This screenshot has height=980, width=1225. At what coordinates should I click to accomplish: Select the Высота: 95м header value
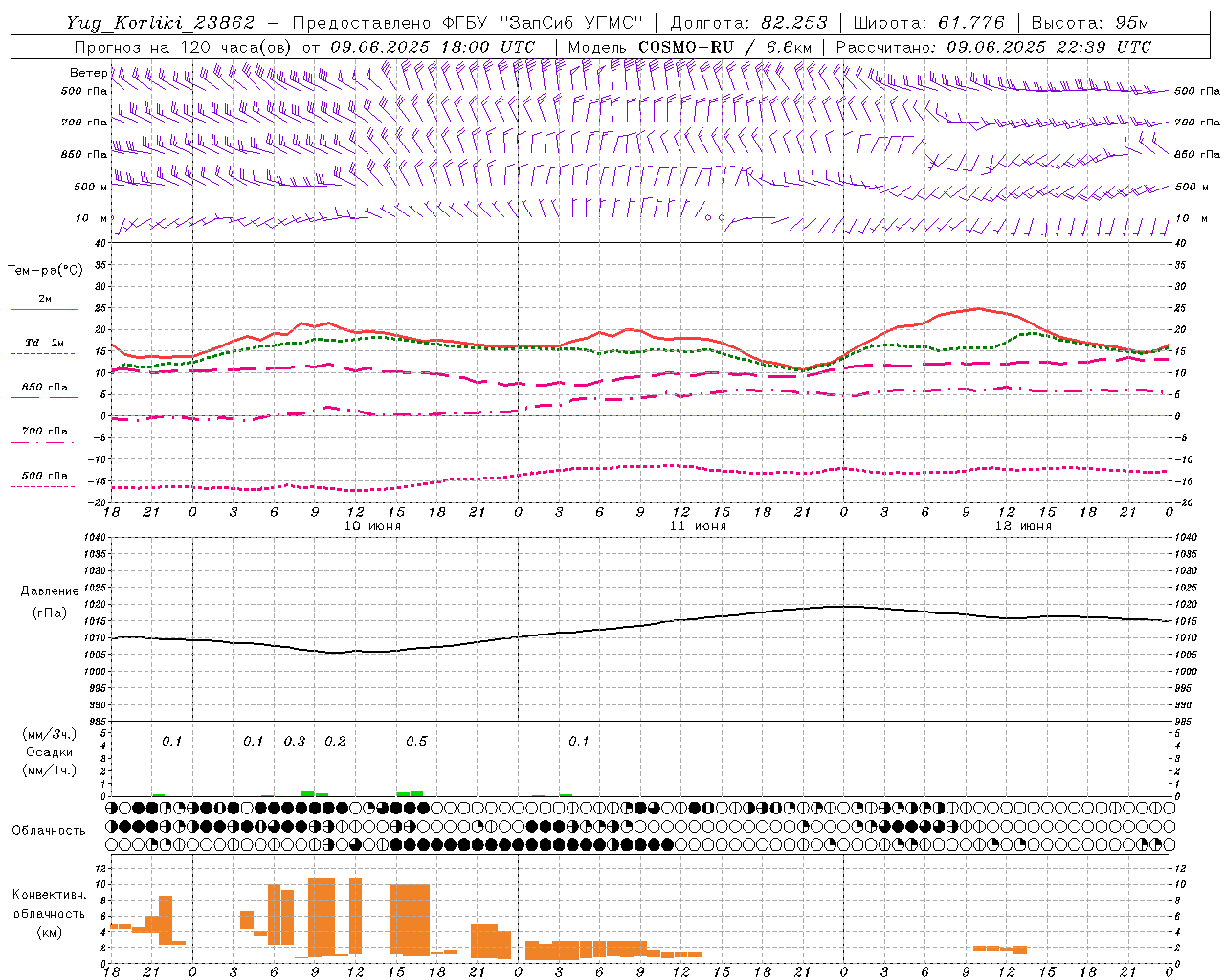pos(1090,23)
